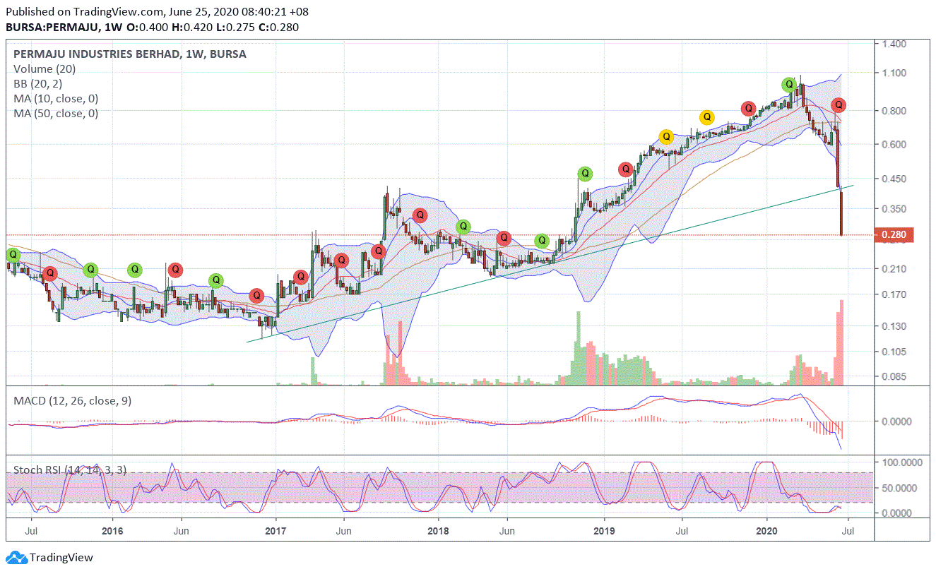Click the last red weekly candle at 0.280
936x574 pixels.
[841, 213]
